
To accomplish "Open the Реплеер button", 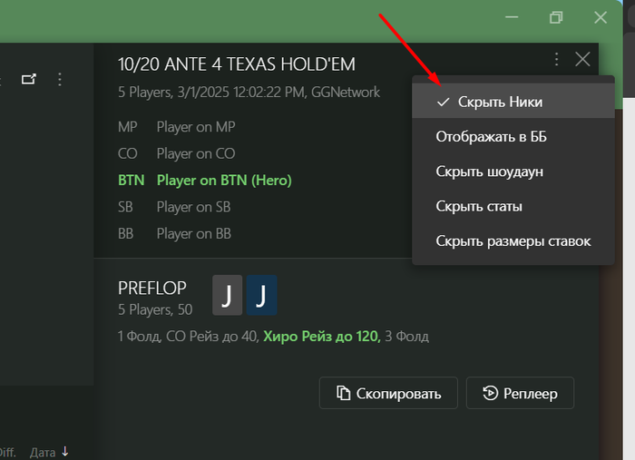I will 520,393.
